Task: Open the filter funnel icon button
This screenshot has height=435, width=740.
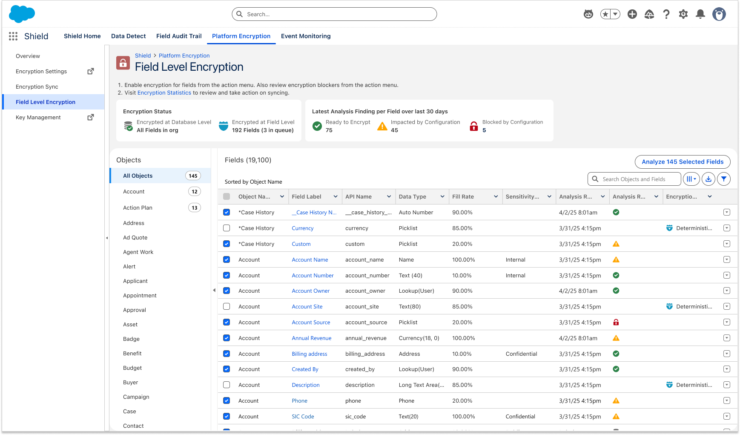Action: [724, 179]
